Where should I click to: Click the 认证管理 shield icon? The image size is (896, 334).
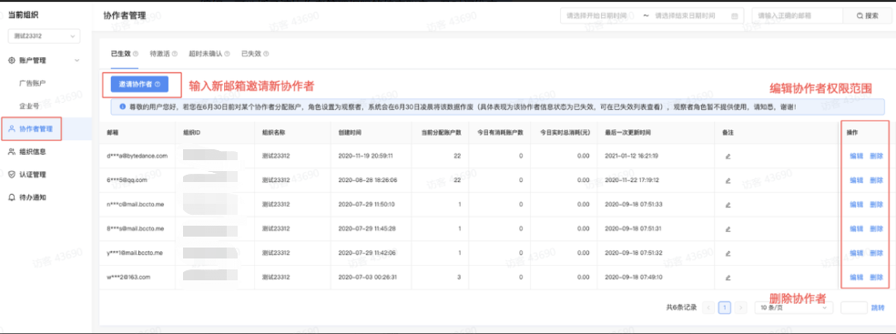(x=12, y=175)
